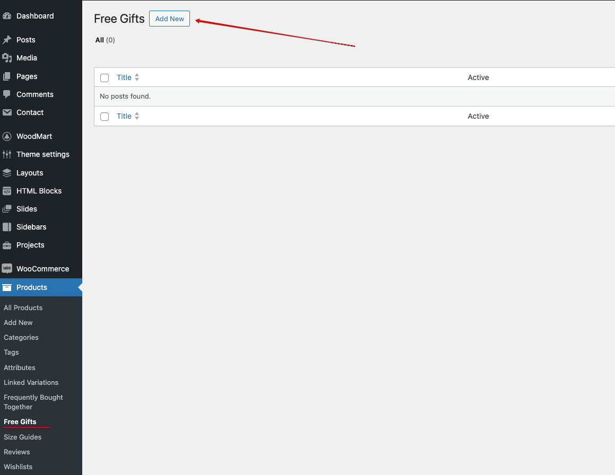615x475 pixels.
Task: Open HTML Blocks section
Action: (x=39, y=191)
